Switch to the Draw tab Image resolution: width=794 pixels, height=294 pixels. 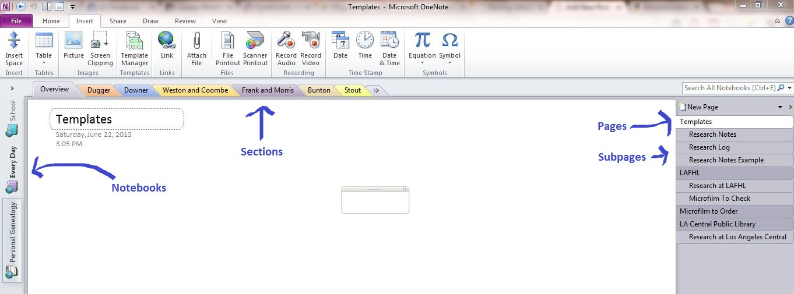[x=150, y=21]
